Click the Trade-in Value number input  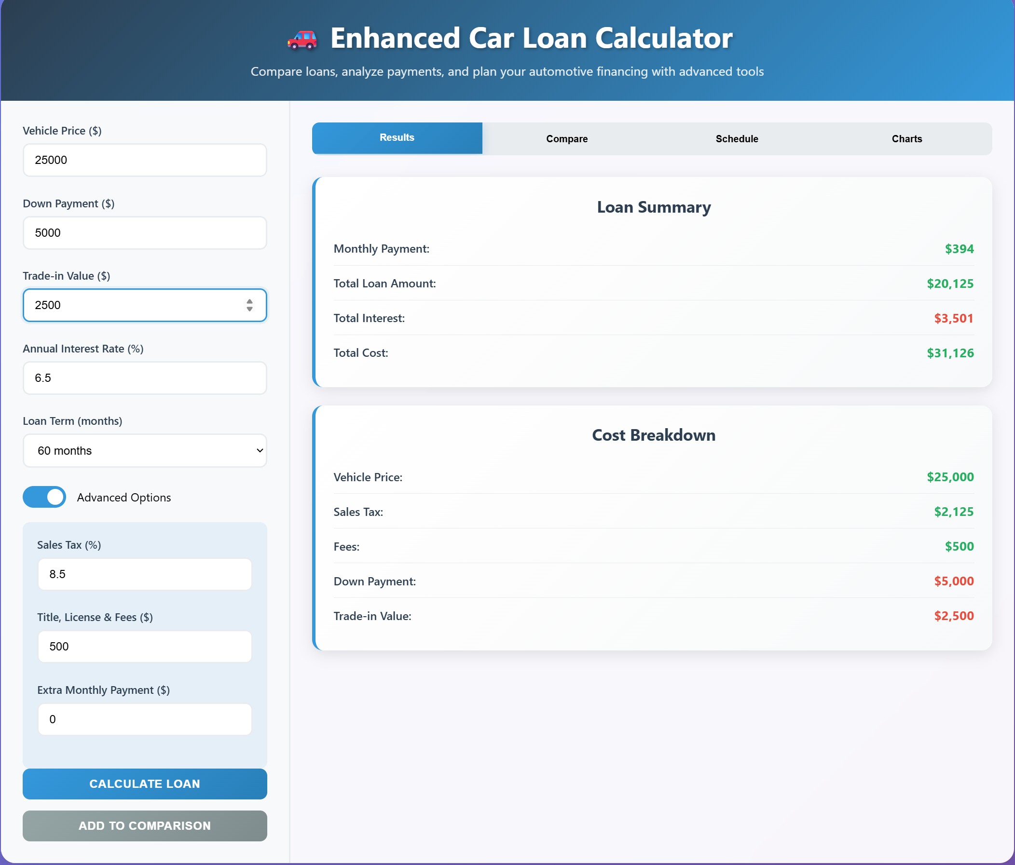pyautogui.click(x=132, y=305)
